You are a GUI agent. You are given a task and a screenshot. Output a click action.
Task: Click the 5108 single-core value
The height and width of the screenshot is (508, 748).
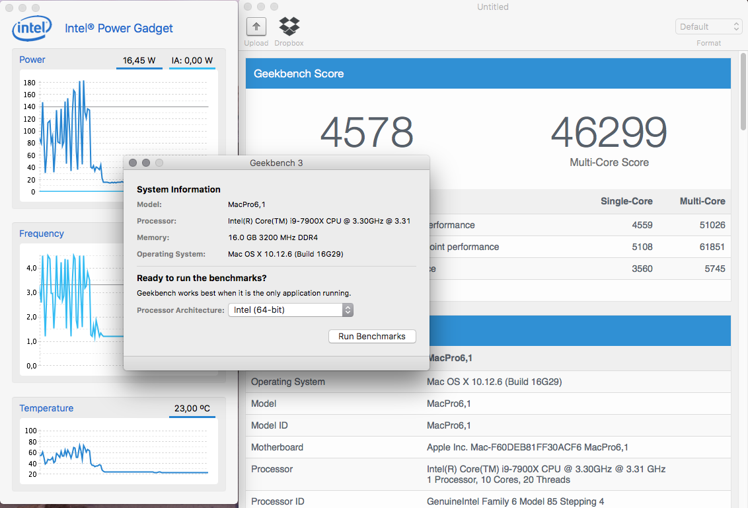click(x=642, y=247)
